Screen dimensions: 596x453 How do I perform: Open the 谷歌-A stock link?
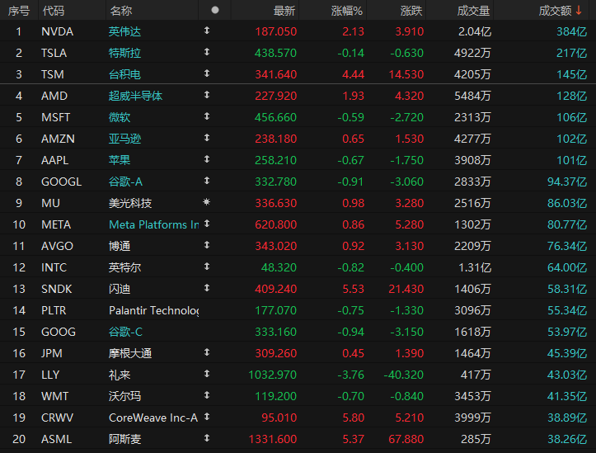pyautogui.click(x=125, y=182)
